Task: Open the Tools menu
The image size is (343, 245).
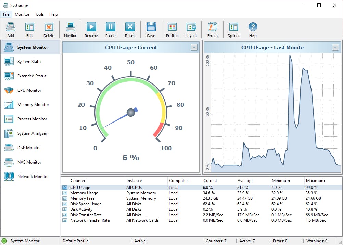Action: 39,14
